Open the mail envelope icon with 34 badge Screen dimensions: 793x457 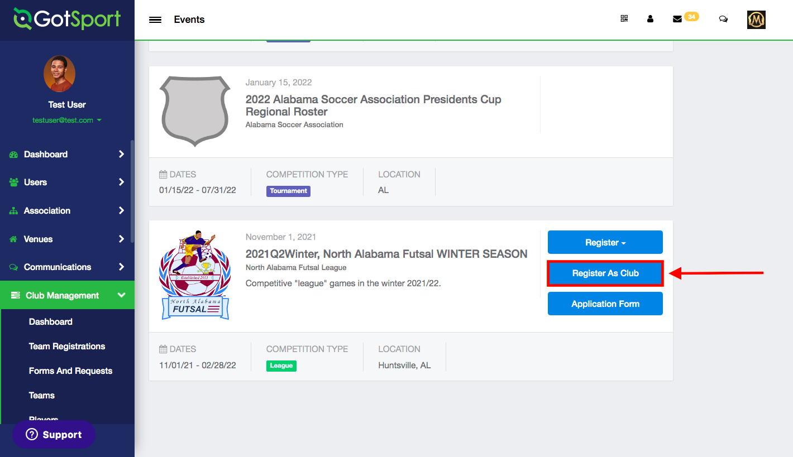coord(685,18)
